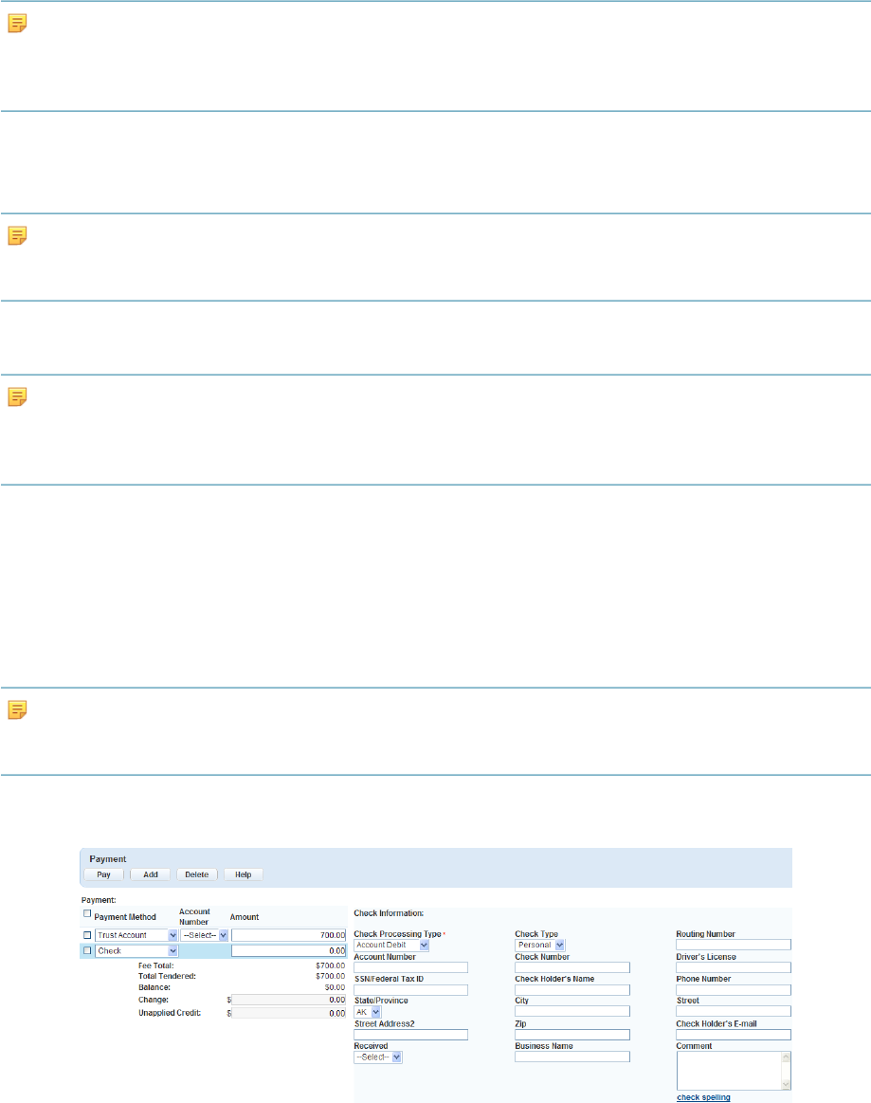This screenshot has width=871, height=1103.
Task: Click the Balance $0.00 value
Action: coord(335,987)
